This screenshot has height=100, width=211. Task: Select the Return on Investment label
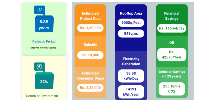coord(42,96)
